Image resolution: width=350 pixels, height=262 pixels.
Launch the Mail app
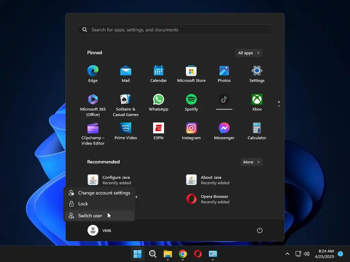point(126,74)
